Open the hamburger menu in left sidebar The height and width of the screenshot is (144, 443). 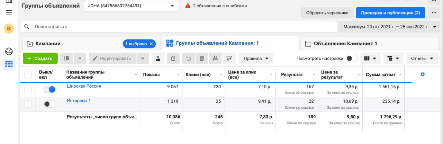click(x=9, y=13)
